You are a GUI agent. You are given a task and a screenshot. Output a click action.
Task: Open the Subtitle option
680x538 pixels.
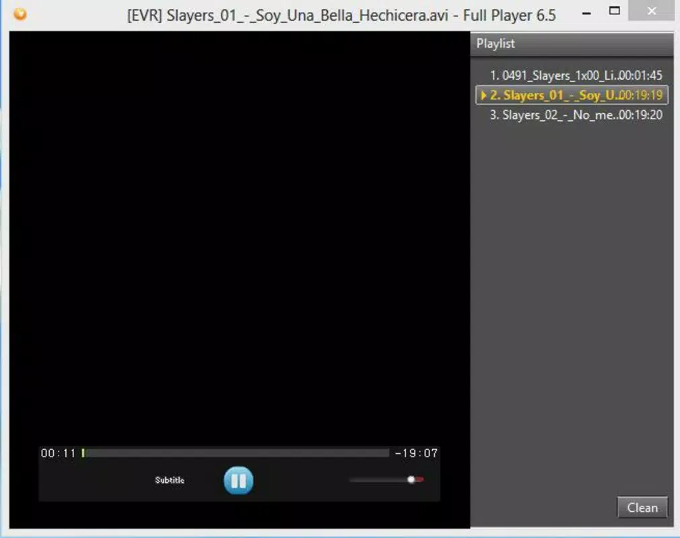point(170,480)
